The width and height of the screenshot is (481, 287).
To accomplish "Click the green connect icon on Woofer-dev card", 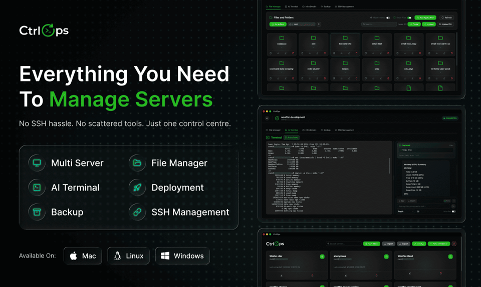I will coord(322,256).
